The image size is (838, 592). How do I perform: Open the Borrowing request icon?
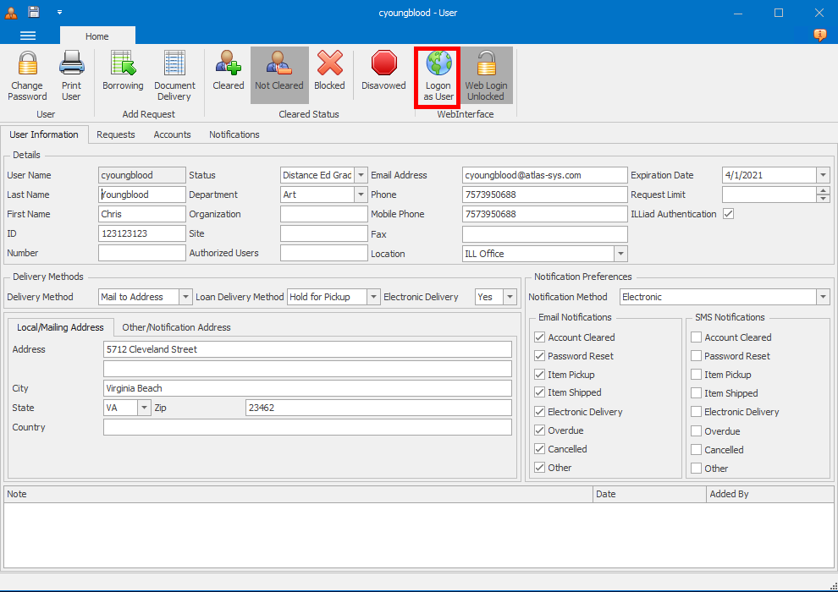[x=123, y=74]
